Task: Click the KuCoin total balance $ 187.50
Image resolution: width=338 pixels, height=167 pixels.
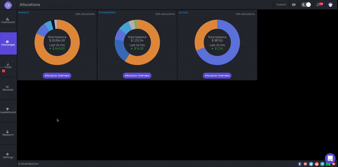Action: (x=217, y=40)
